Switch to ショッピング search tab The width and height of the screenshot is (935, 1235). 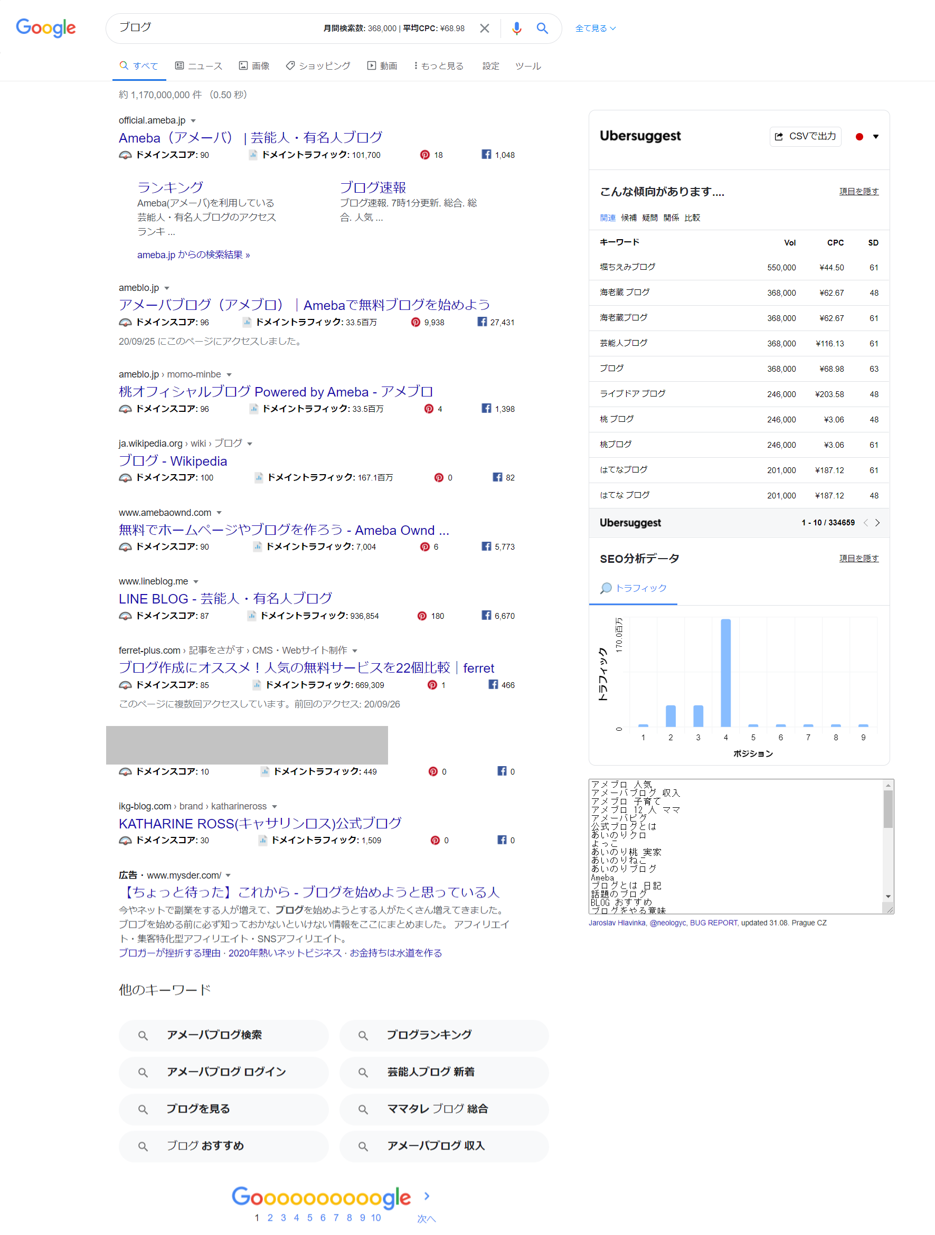pos(318,66)
